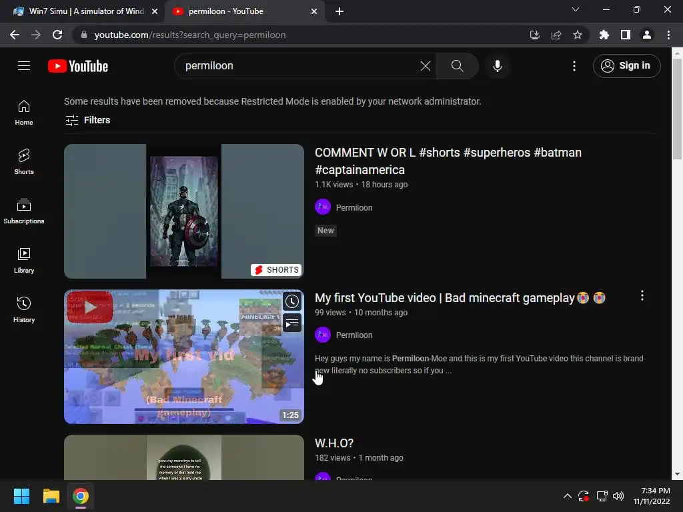
Task: Open File Explorer from taskbar
Action: 51,496
